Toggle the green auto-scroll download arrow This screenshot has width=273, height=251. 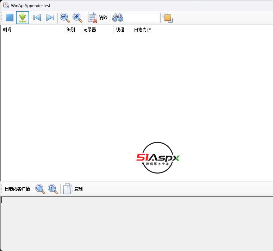[23, 18]
